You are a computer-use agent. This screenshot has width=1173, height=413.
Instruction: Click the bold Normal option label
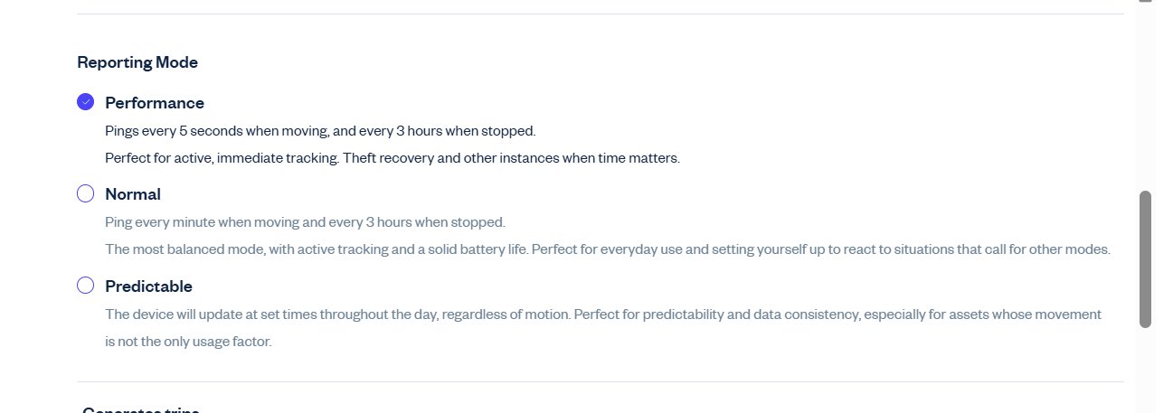(133, 194)
